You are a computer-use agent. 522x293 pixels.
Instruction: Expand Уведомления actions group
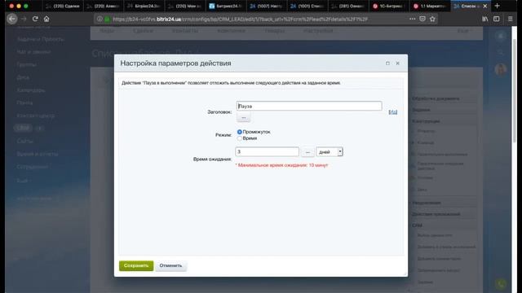(443, 203)
